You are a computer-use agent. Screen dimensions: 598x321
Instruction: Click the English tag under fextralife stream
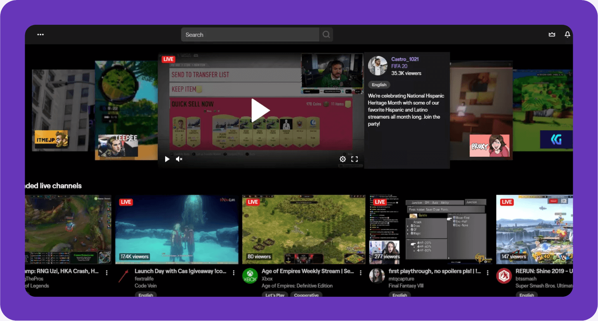coord(146,295)
